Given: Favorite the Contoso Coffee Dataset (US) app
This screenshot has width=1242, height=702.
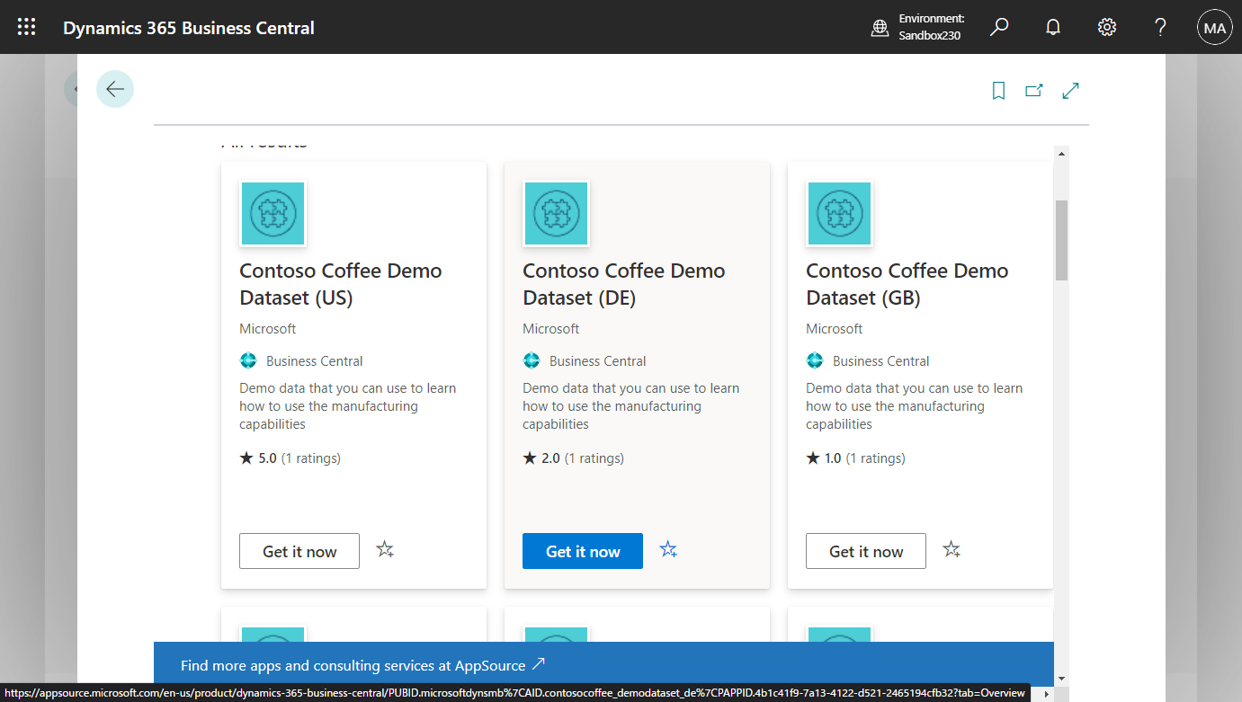Looking at the screenshot, I should click(x=385, y=549).
